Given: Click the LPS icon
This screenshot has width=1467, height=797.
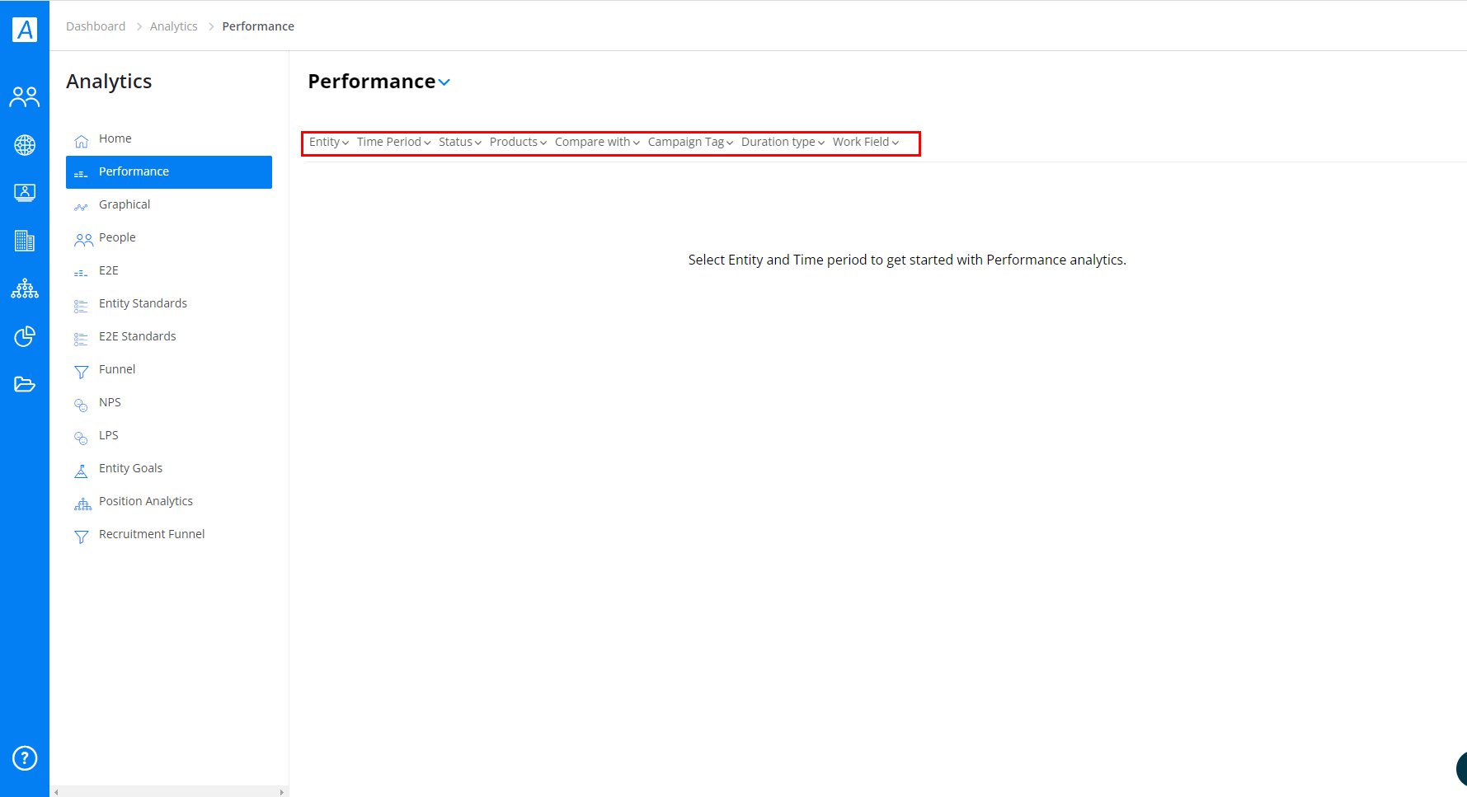Looking at the screenshot, I should [x=81, y=438].
